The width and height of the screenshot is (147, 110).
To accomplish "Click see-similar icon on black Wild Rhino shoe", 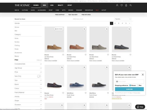I will coord(107,67).
